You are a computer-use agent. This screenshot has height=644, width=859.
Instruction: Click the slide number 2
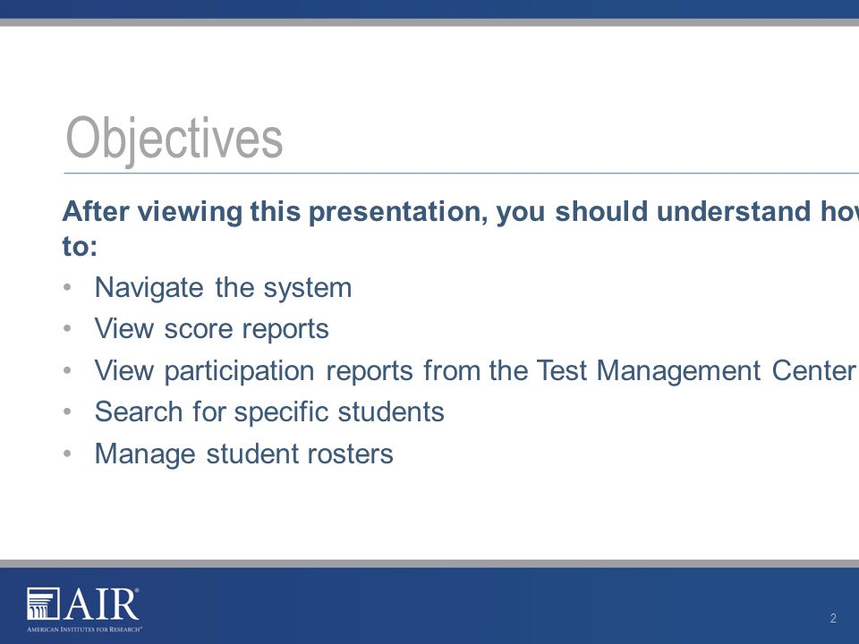[833, 618]
